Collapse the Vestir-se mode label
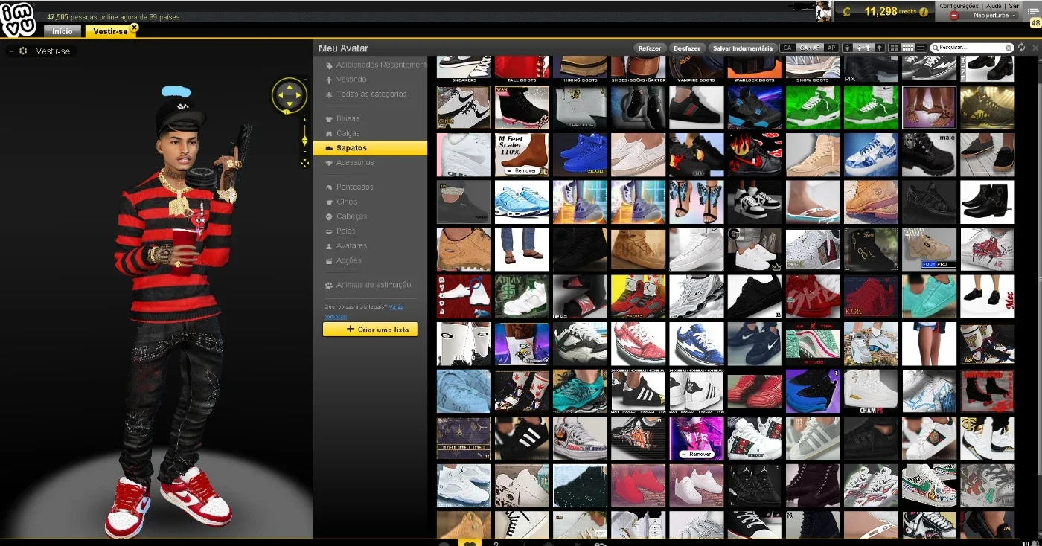 pyautogui.click(x=10, y=51)
